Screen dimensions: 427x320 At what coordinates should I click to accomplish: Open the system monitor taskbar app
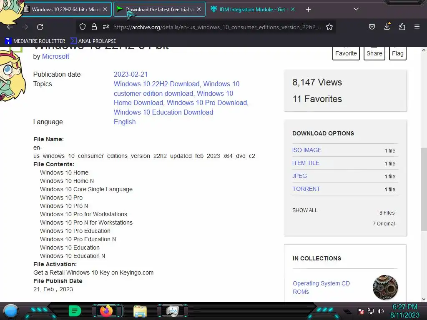[173, 311]
